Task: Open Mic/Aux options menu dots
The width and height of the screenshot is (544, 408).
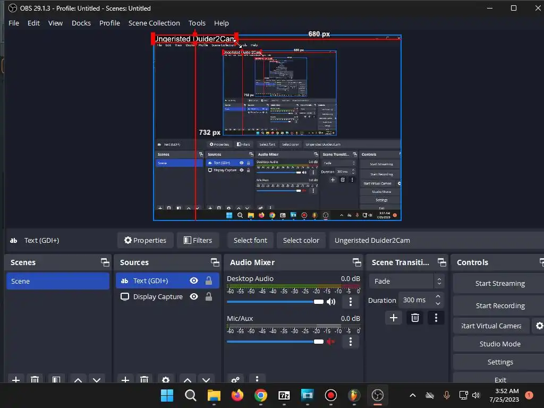Action: (x=351, y=342)
